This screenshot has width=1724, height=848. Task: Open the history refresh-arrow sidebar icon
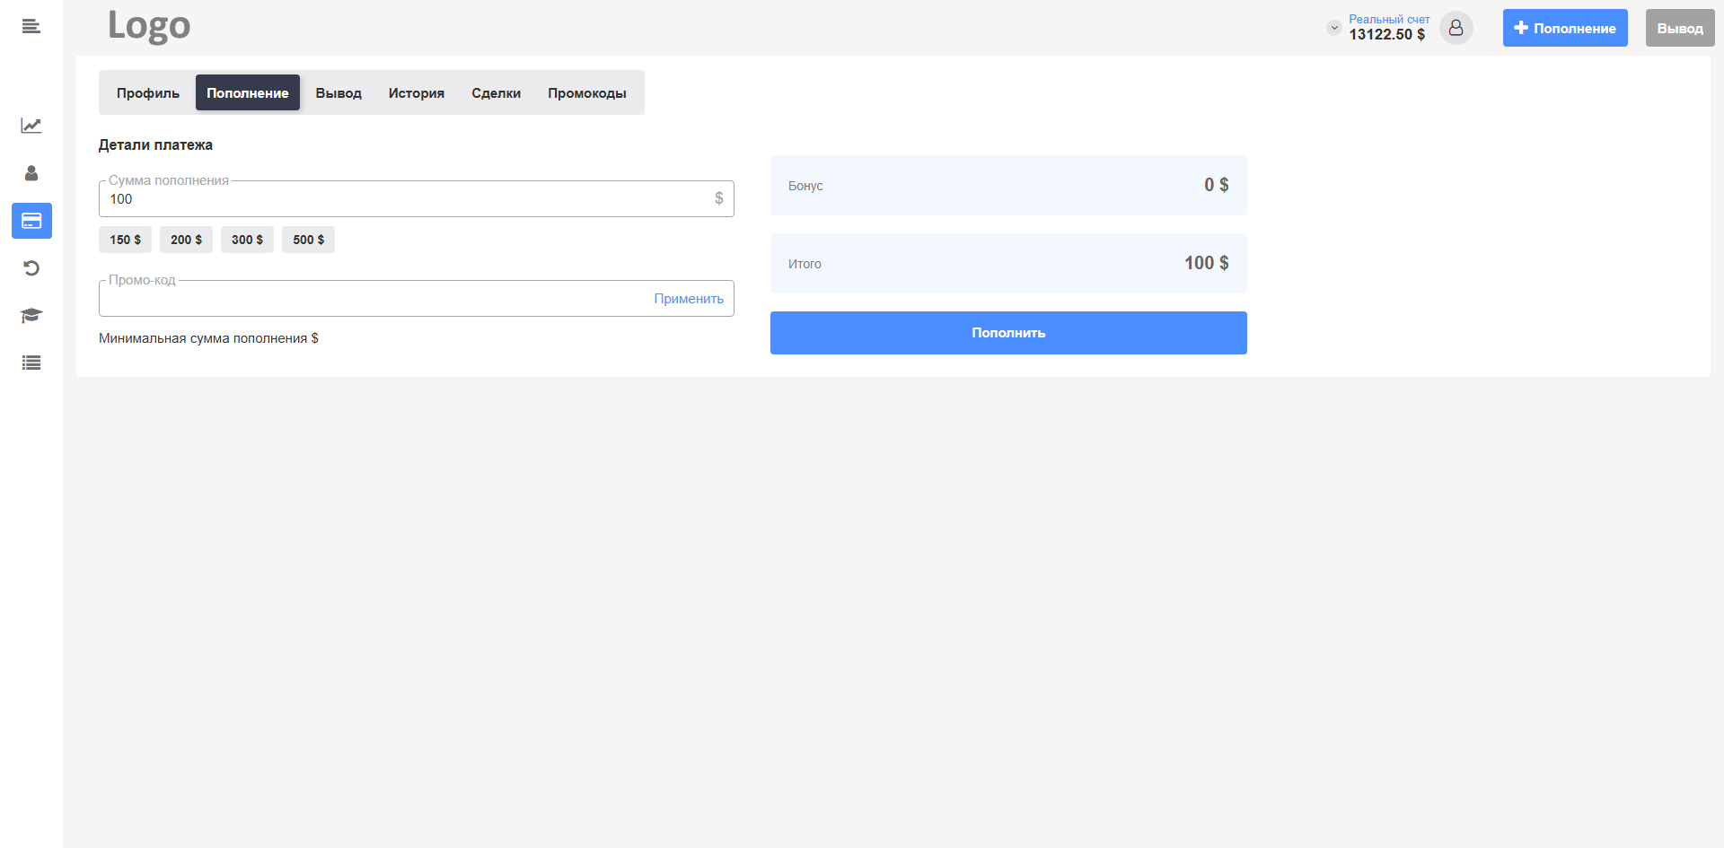point(31,268)
